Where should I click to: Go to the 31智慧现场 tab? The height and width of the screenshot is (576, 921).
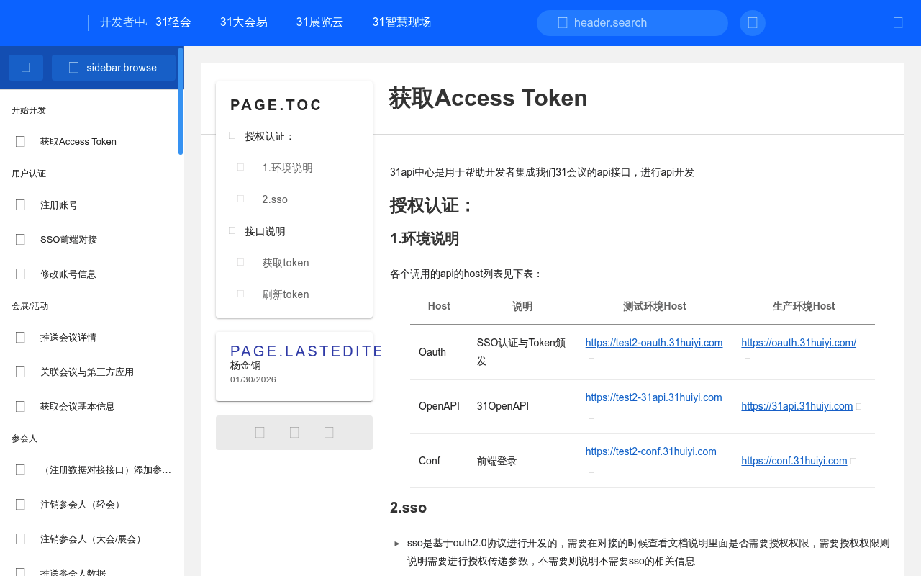(401, 22)
